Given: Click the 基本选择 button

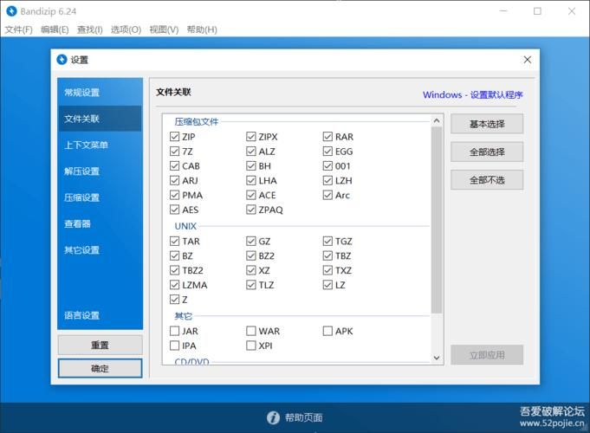Looking at the screenshot, I should 487,124.
